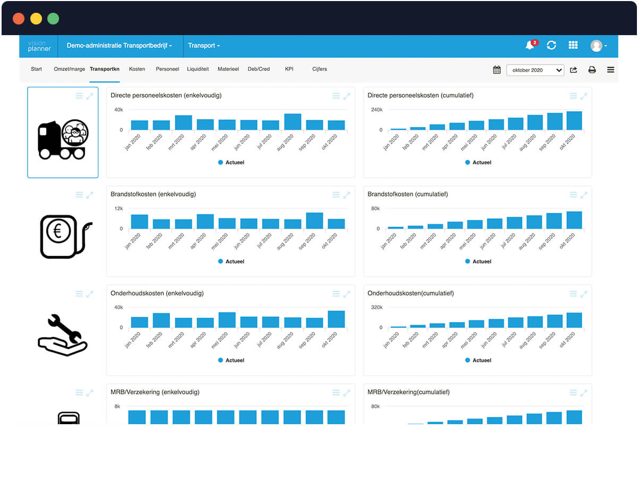Open the hamburger menu in the toolbar
Image resolution: width=638 pixels, height=479 pixels.
(610, 70)
